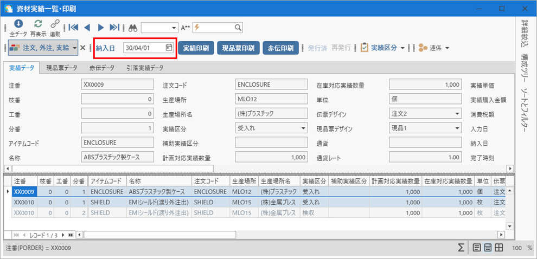Switch to the 赤伝データ tab

pyautogui.click(x=102, y=68)
